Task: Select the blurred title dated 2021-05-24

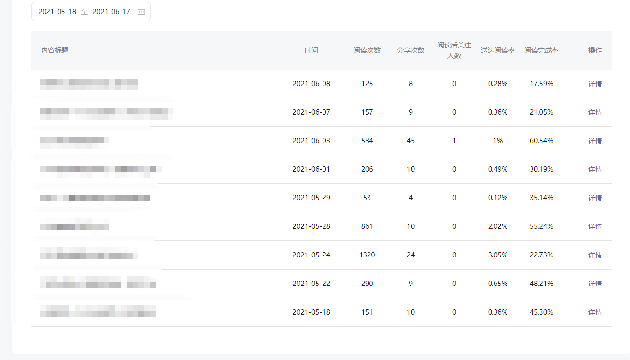Action: [89, 254]
